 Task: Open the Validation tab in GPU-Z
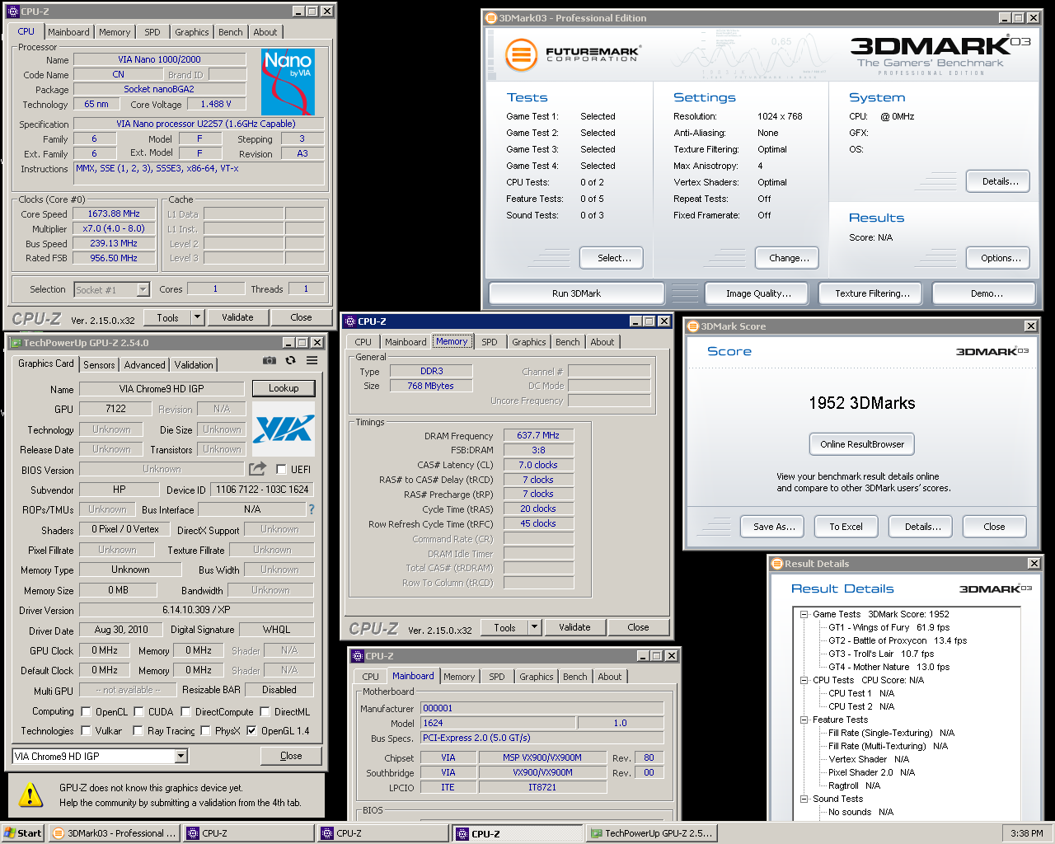pos(194,365)
